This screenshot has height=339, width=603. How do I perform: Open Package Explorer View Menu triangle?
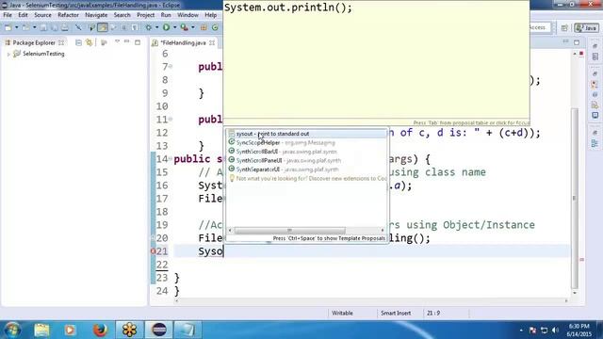pyautogui.click(x=117, y=41)
